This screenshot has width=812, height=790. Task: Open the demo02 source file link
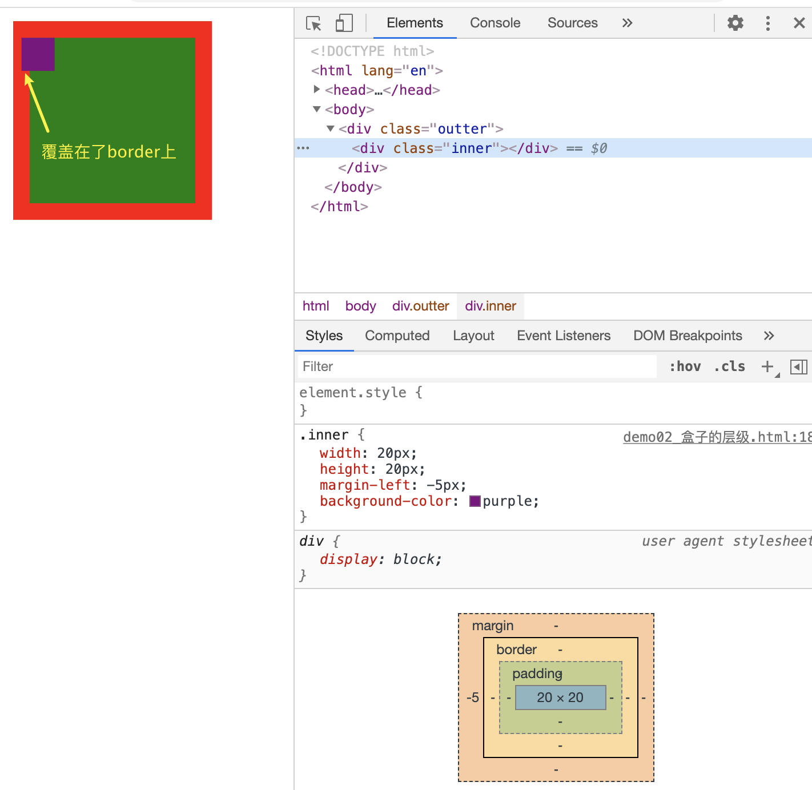tap(717, 437)
